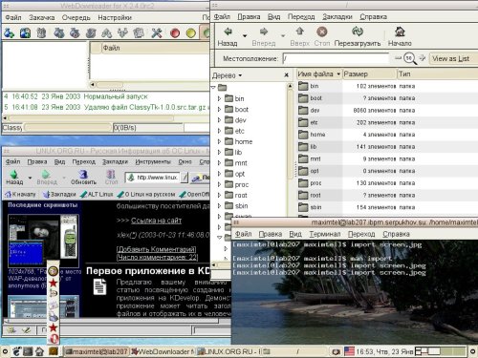This screenshot has width=478, height=358.
Task: Click the Reload icon in browser window
Action: coord(83,175)
